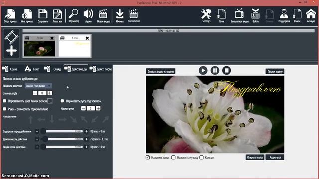Open project toolbar icon
Image resolution: width=319 pixels, height=179 pixels.
pyautogui.click(x=10, y=16)
